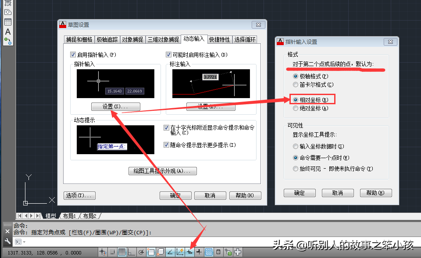Toggle Ortho Mode in status bar

tap(132, 252)
